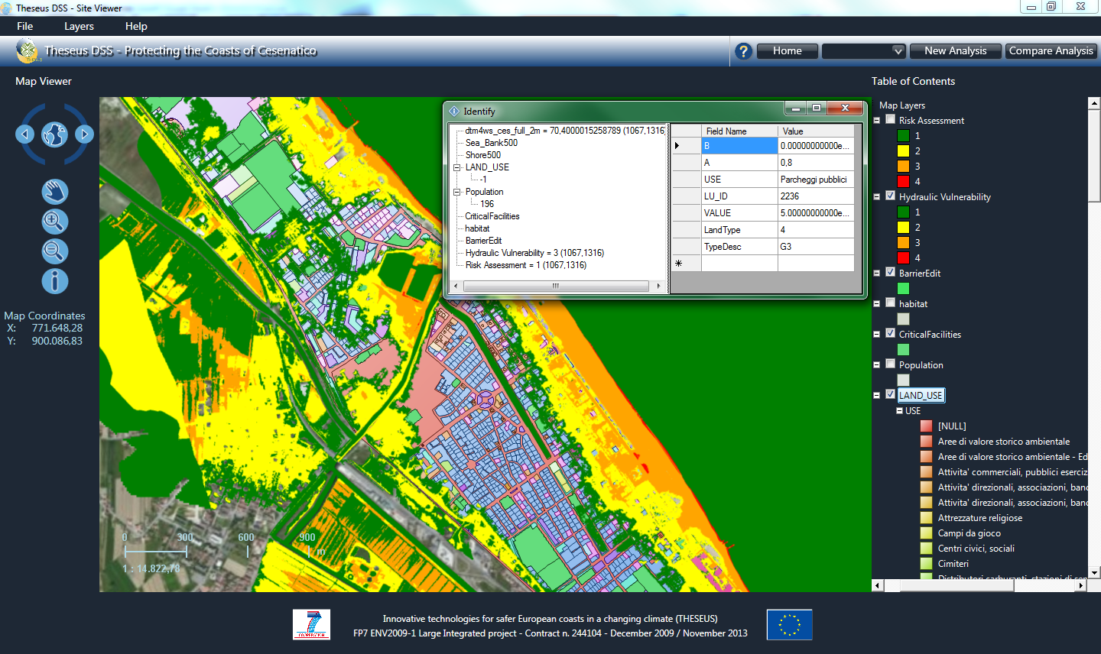Click the Field Name column header
The height and width of the screenshot is (654, 1101).
tap(739, 131)
